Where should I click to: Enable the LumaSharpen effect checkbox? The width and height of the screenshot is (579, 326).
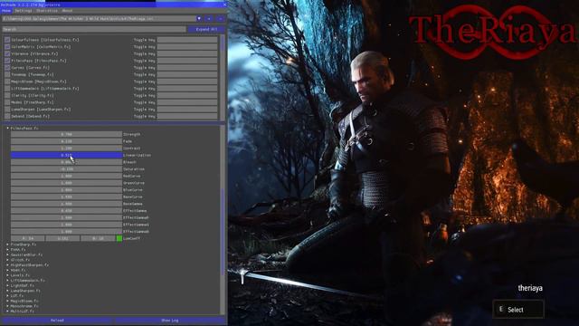(x=7, y=110)
